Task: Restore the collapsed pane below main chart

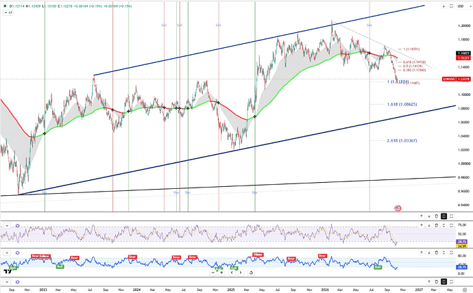Action: 444,216
